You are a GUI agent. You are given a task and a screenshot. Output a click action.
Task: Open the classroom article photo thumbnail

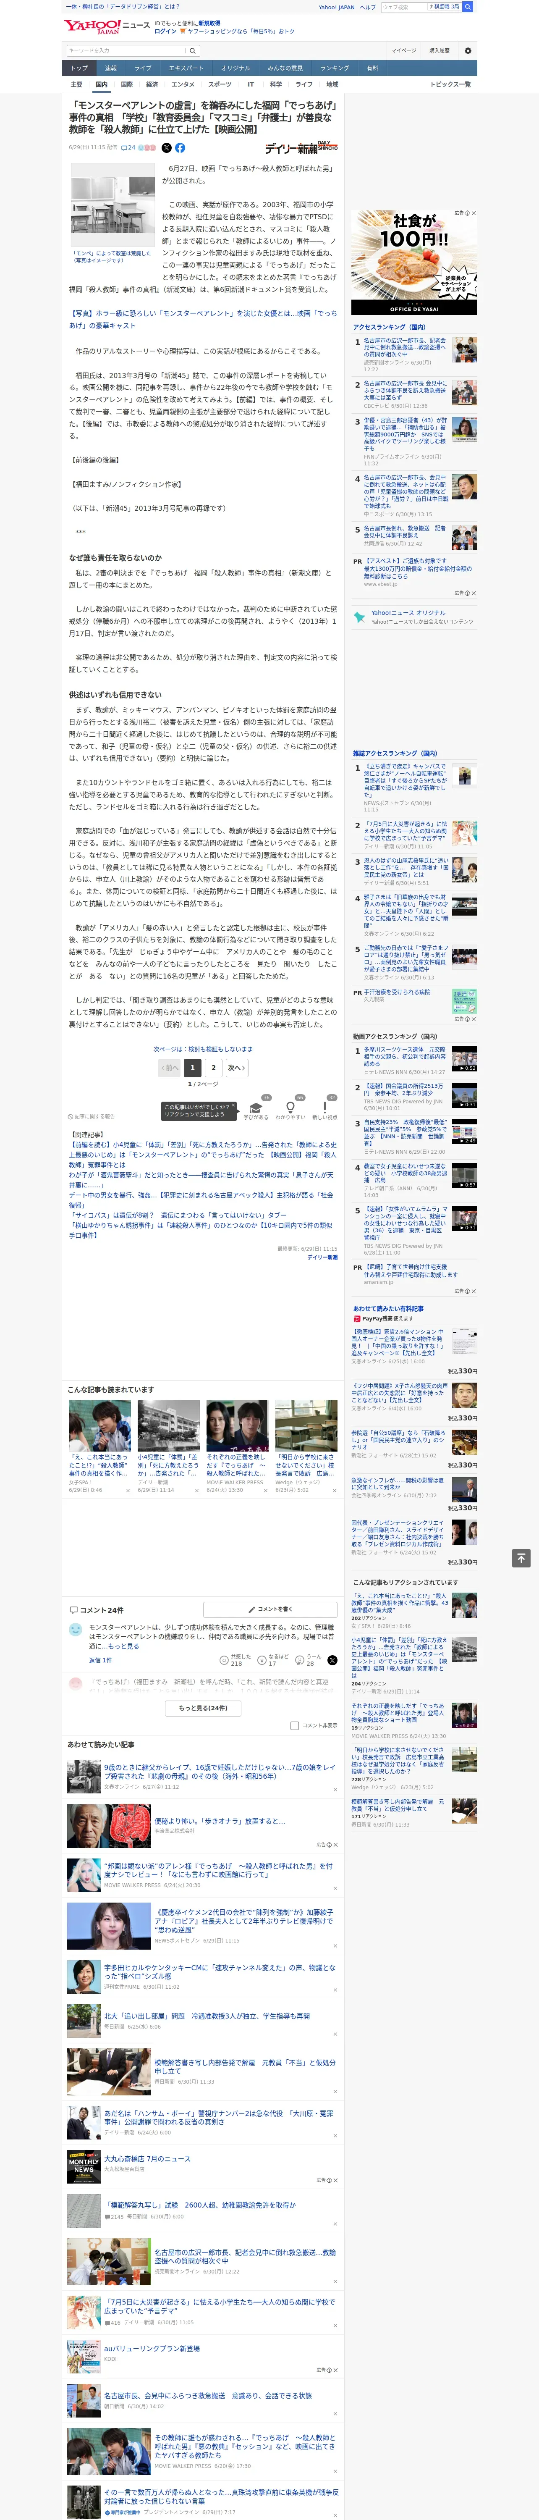click(x=112, y=205)
